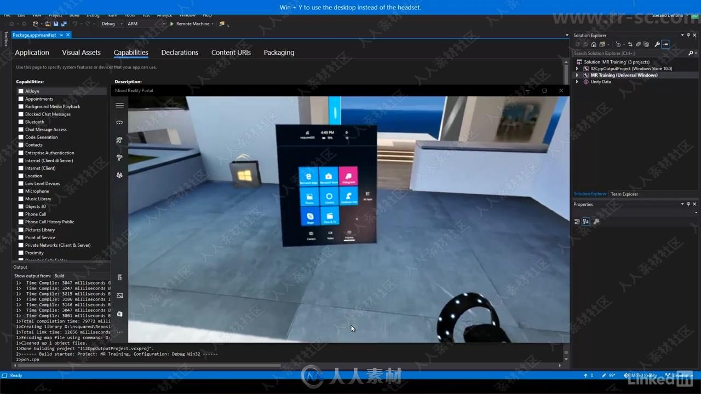Open the Photos tile in the holographic Start menu
701x394 pixels.
[309, 197]
